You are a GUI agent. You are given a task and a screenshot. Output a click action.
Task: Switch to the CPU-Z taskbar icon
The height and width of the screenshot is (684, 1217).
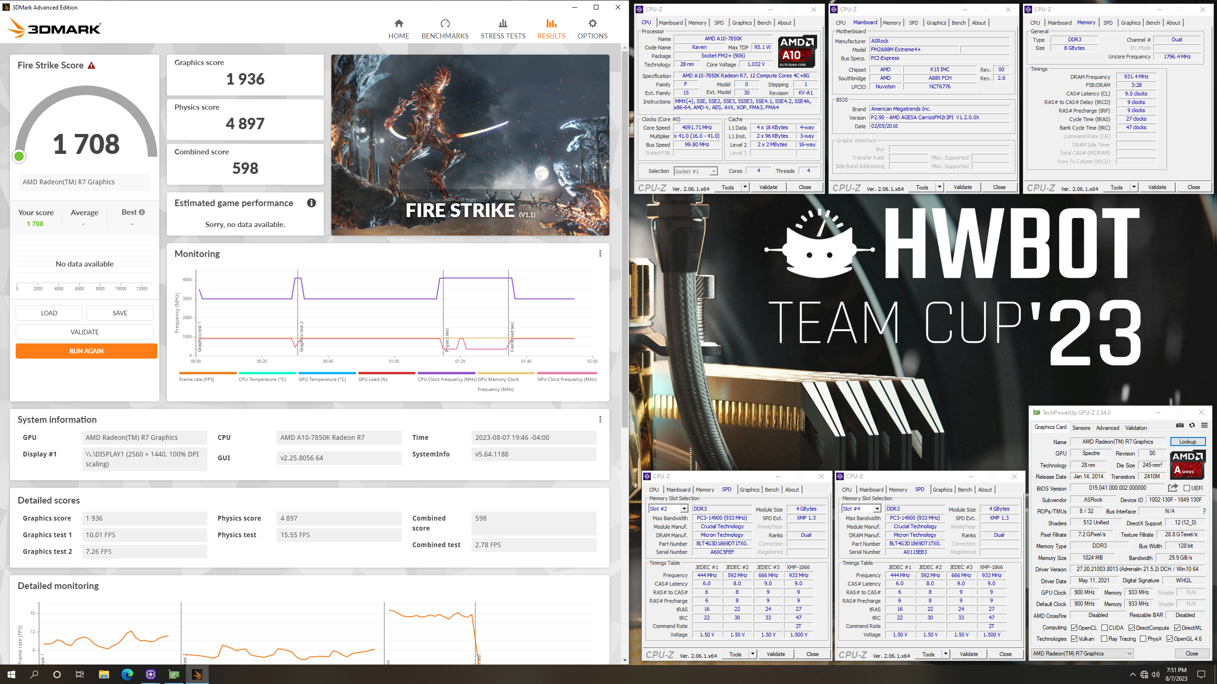150,674
